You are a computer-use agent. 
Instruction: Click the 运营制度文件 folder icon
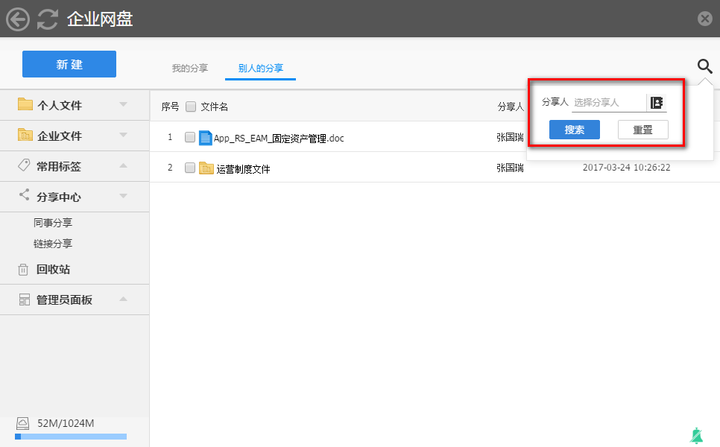pos(206,168)
